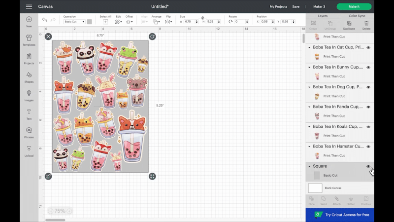Open the Shapes tool

click(29, 77)
